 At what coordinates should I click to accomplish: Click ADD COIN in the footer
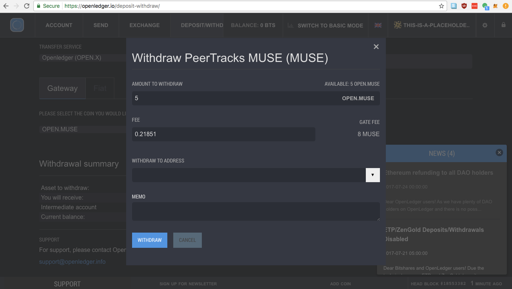[x=341, y=284]
